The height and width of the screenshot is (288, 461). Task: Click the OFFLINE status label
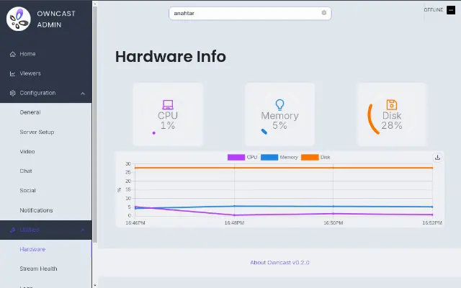[434, 10]
